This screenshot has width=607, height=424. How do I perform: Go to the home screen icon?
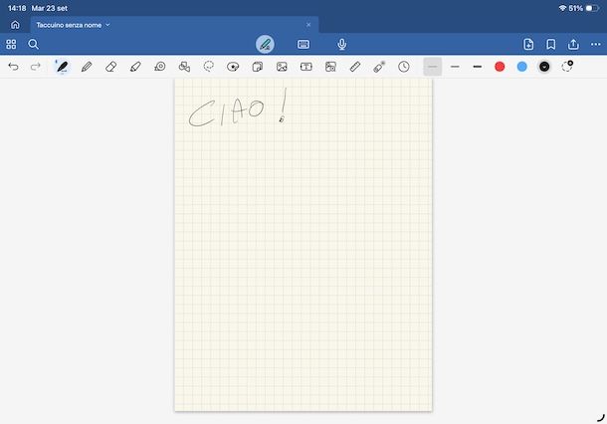coord(15,25)
